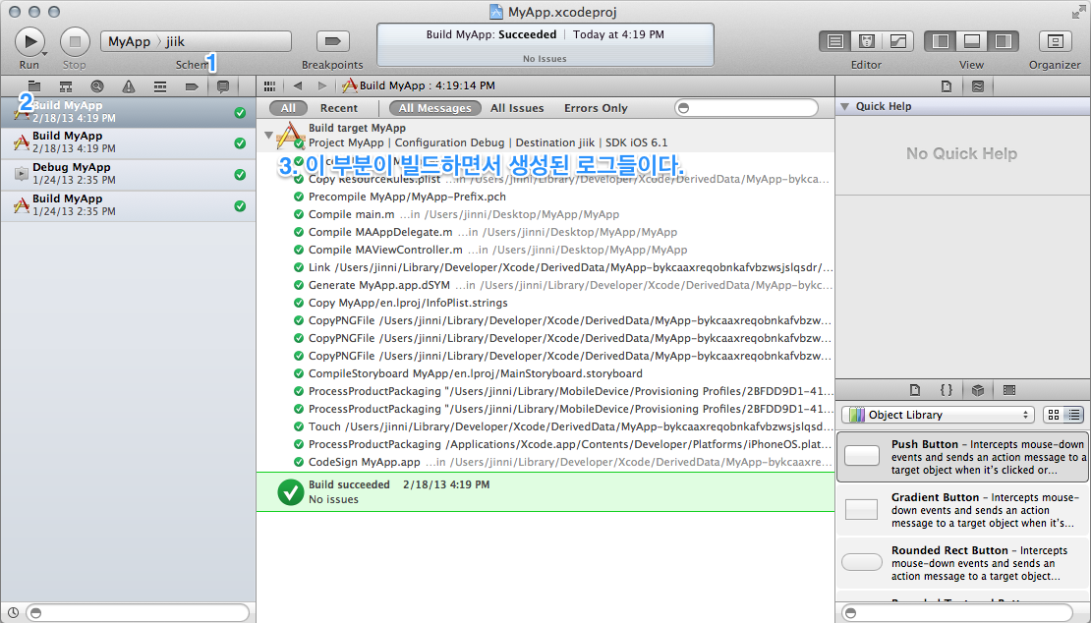Select the Recent filter
Viewport: 1091px width, 623px height.
339,108
